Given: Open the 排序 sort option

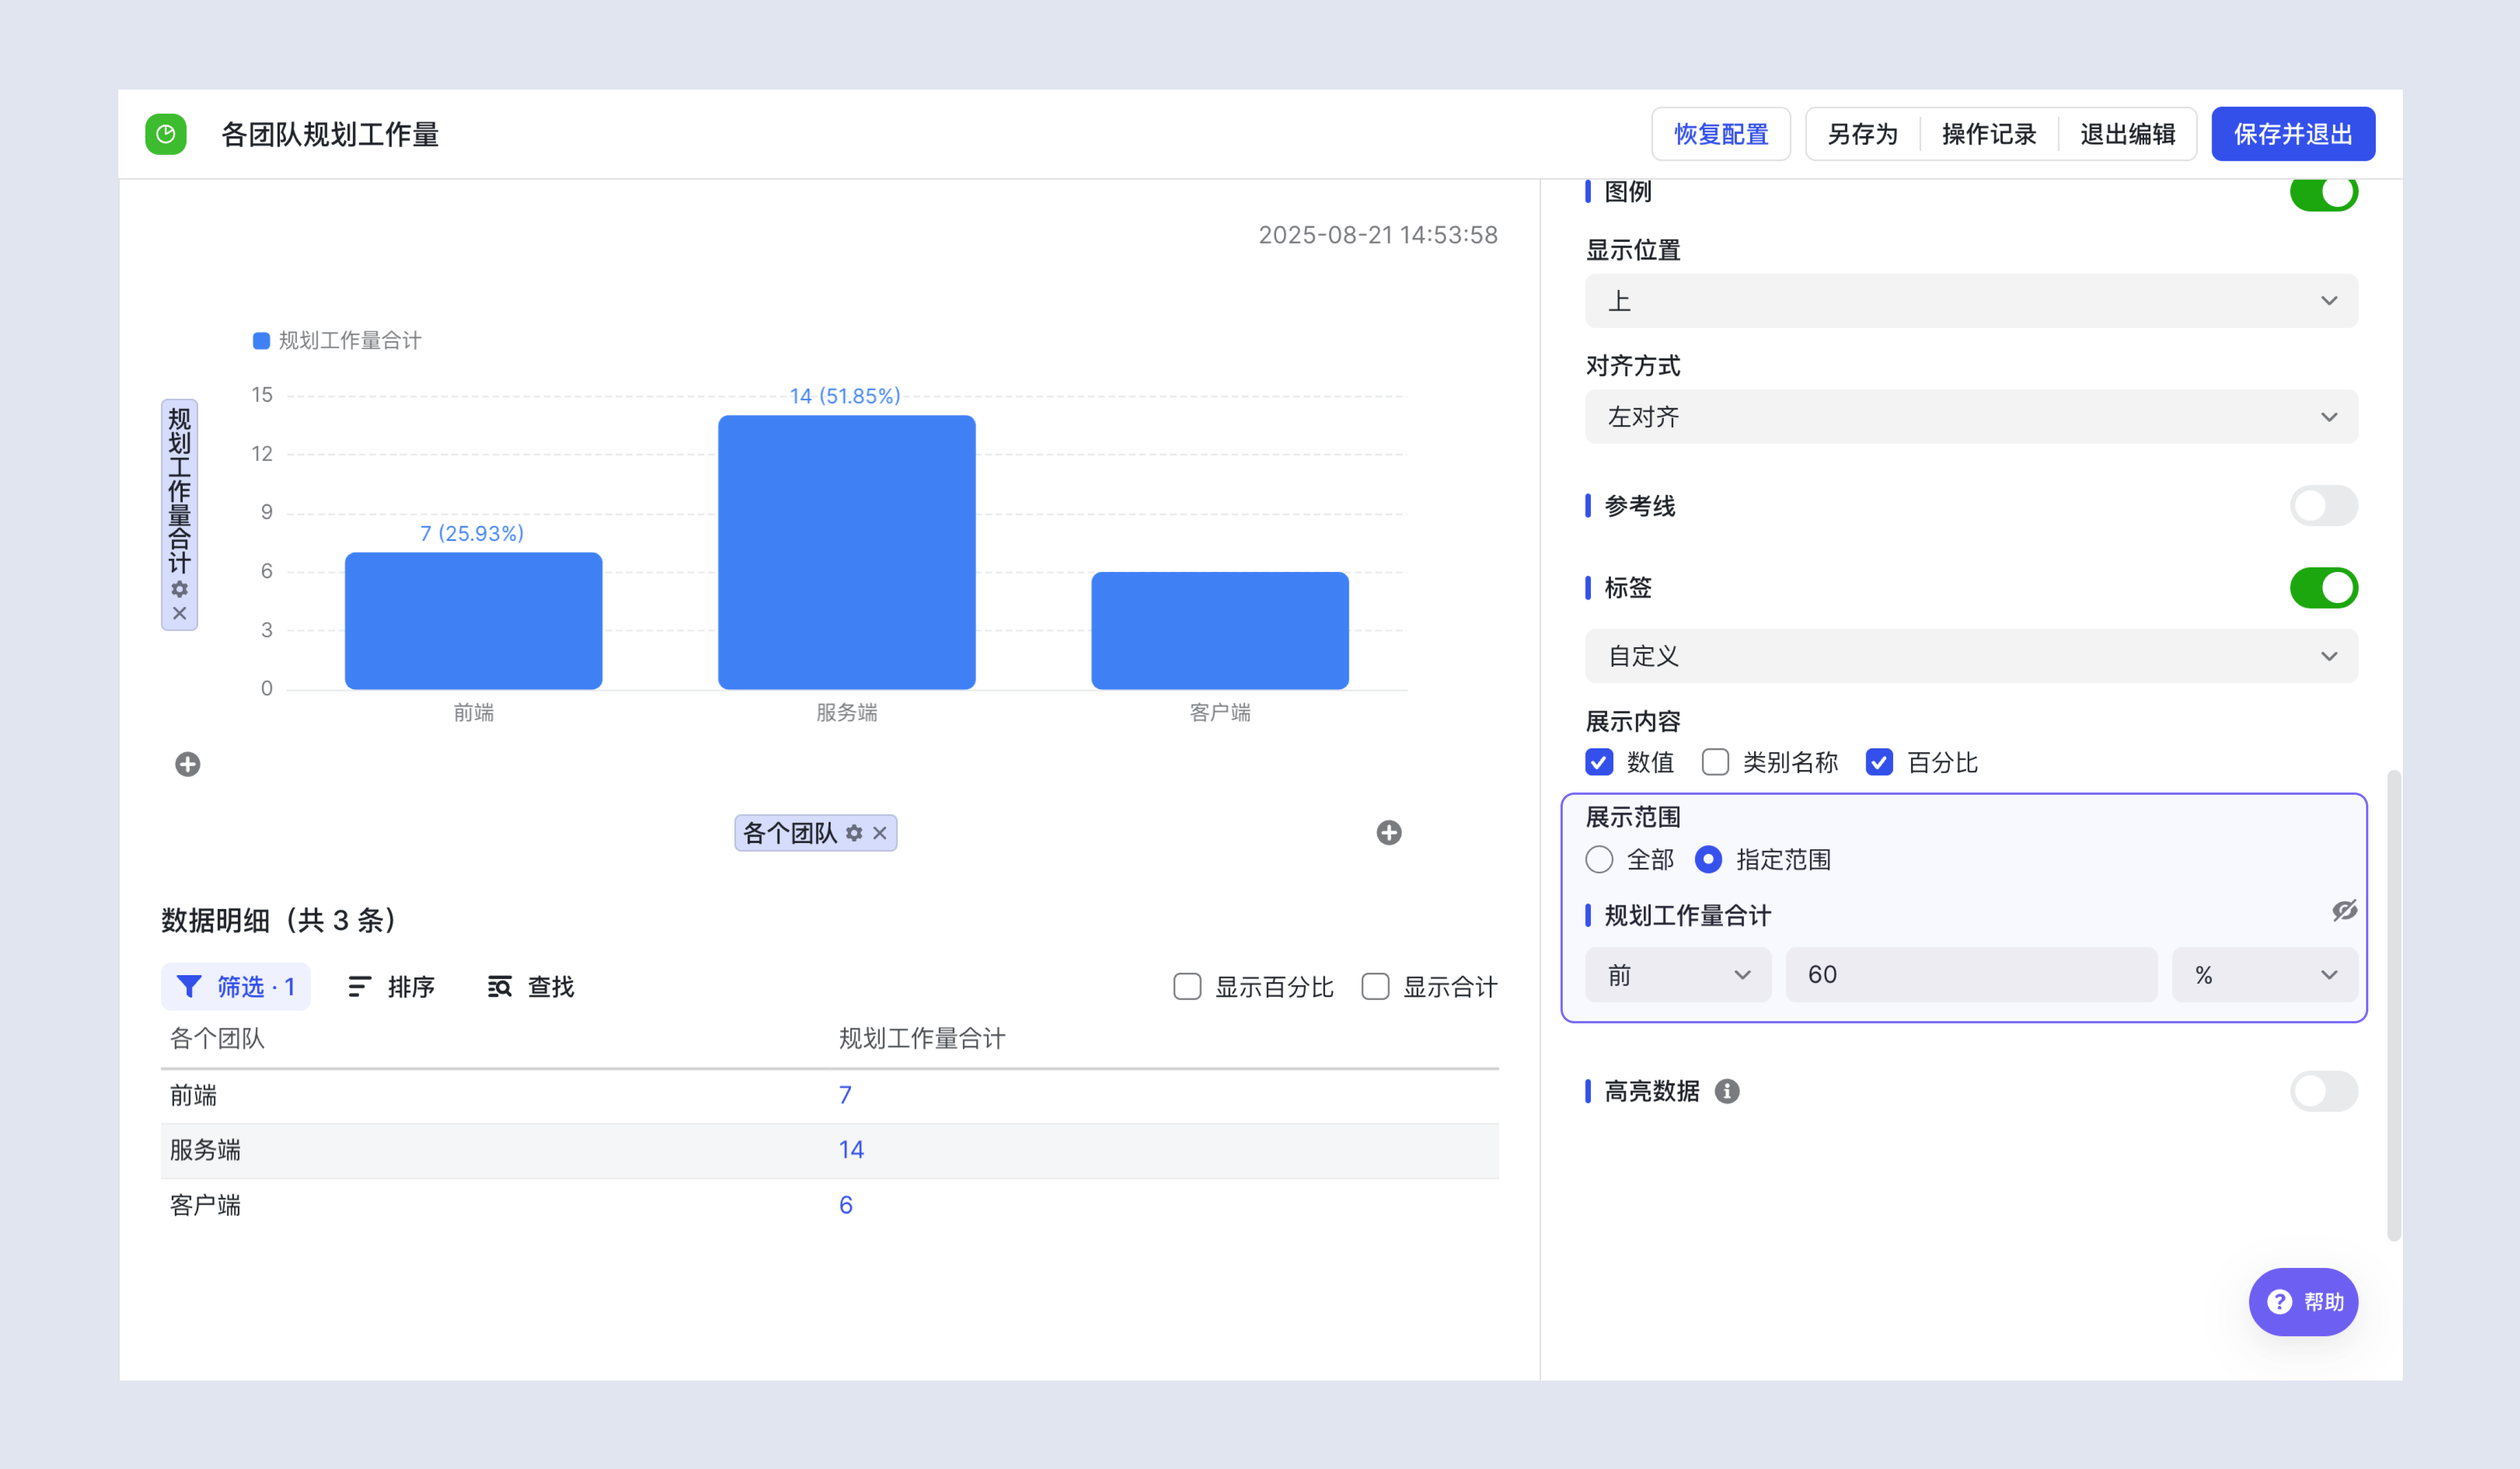Looking at the screenshot, I should tap(391, 987).
